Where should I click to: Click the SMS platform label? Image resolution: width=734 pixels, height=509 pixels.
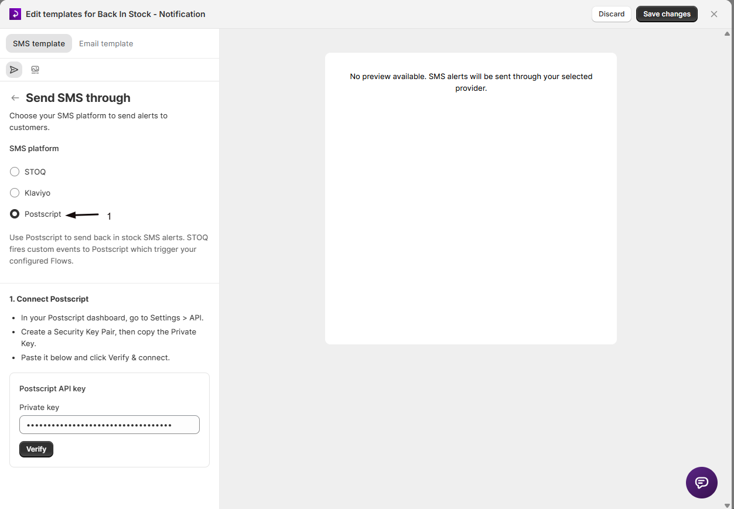point(34,148)
